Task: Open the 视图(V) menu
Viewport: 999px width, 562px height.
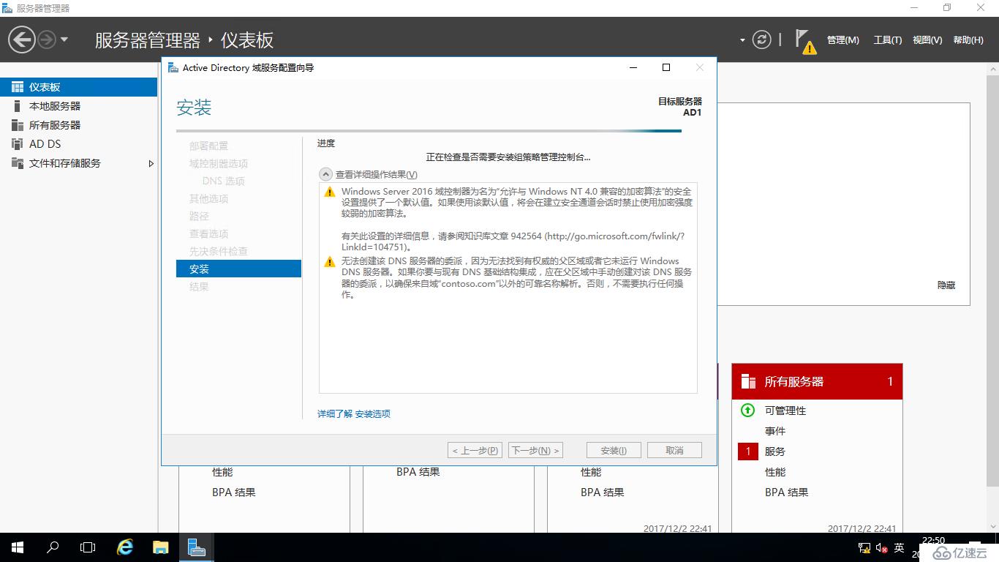Action: point(927,40)
